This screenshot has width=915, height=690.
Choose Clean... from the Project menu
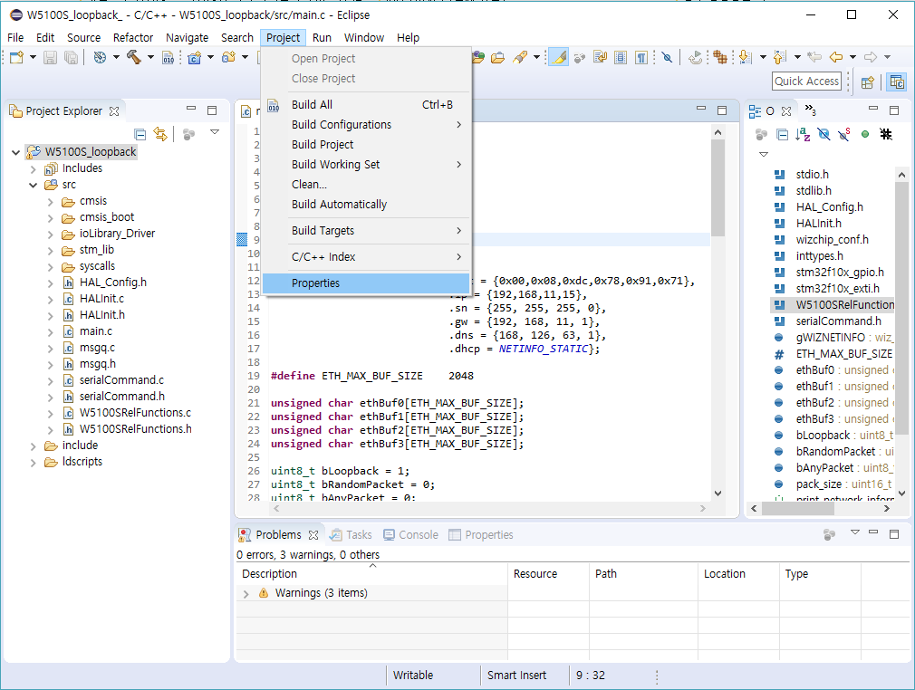(x=366, y=185)
